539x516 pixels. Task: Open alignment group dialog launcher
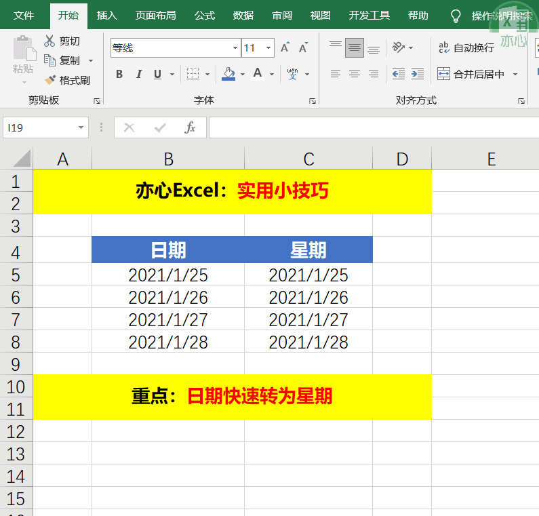521,101
